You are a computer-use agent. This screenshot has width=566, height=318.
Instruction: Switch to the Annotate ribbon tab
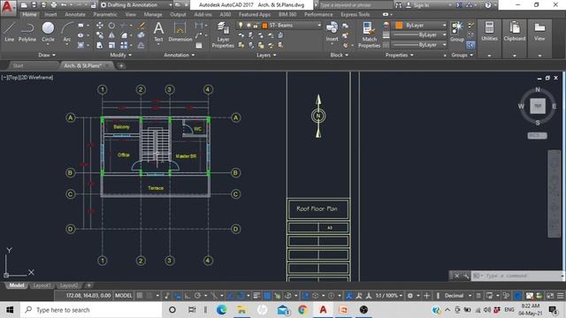(x=75, y=14)
